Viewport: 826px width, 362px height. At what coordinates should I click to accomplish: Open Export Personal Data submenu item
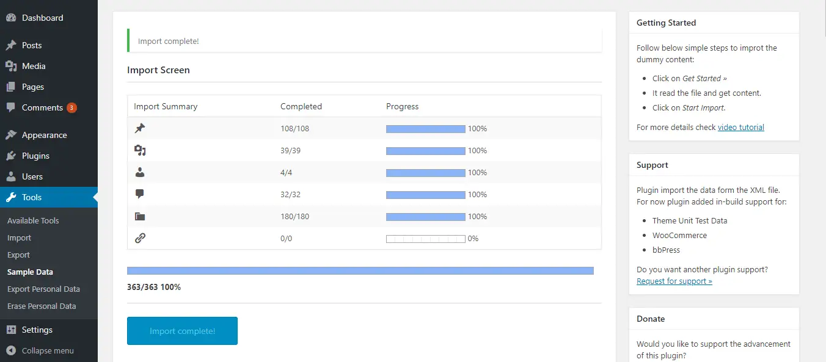pyautogui.click(x=43, y=289)
